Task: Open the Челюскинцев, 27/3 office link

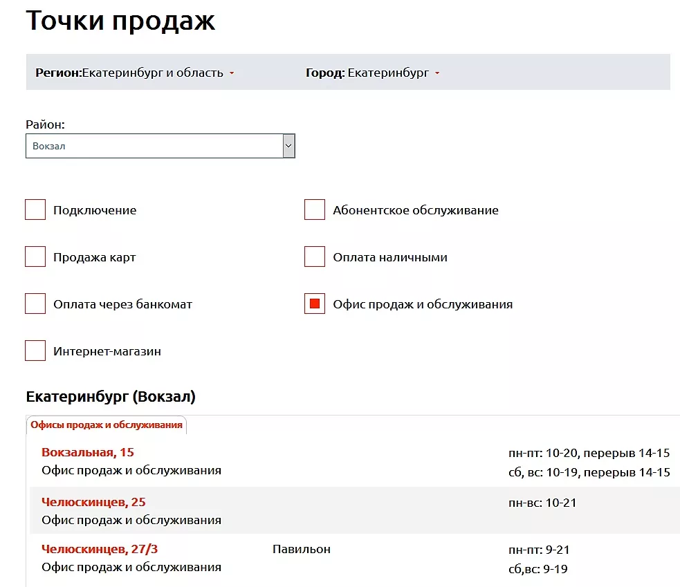Action: pos(104,550)
